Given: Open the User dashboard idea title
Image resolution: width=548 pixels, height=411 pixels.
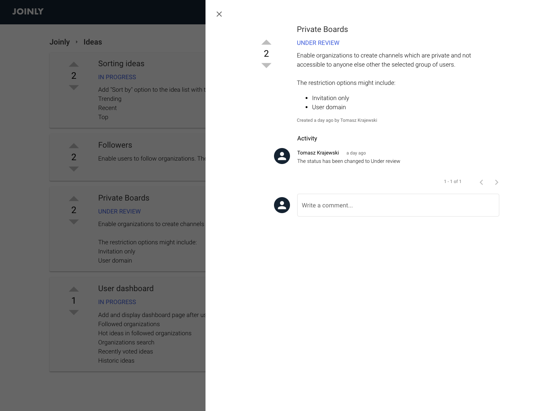Looking at the screenshot, I should (x=126, y=288).
